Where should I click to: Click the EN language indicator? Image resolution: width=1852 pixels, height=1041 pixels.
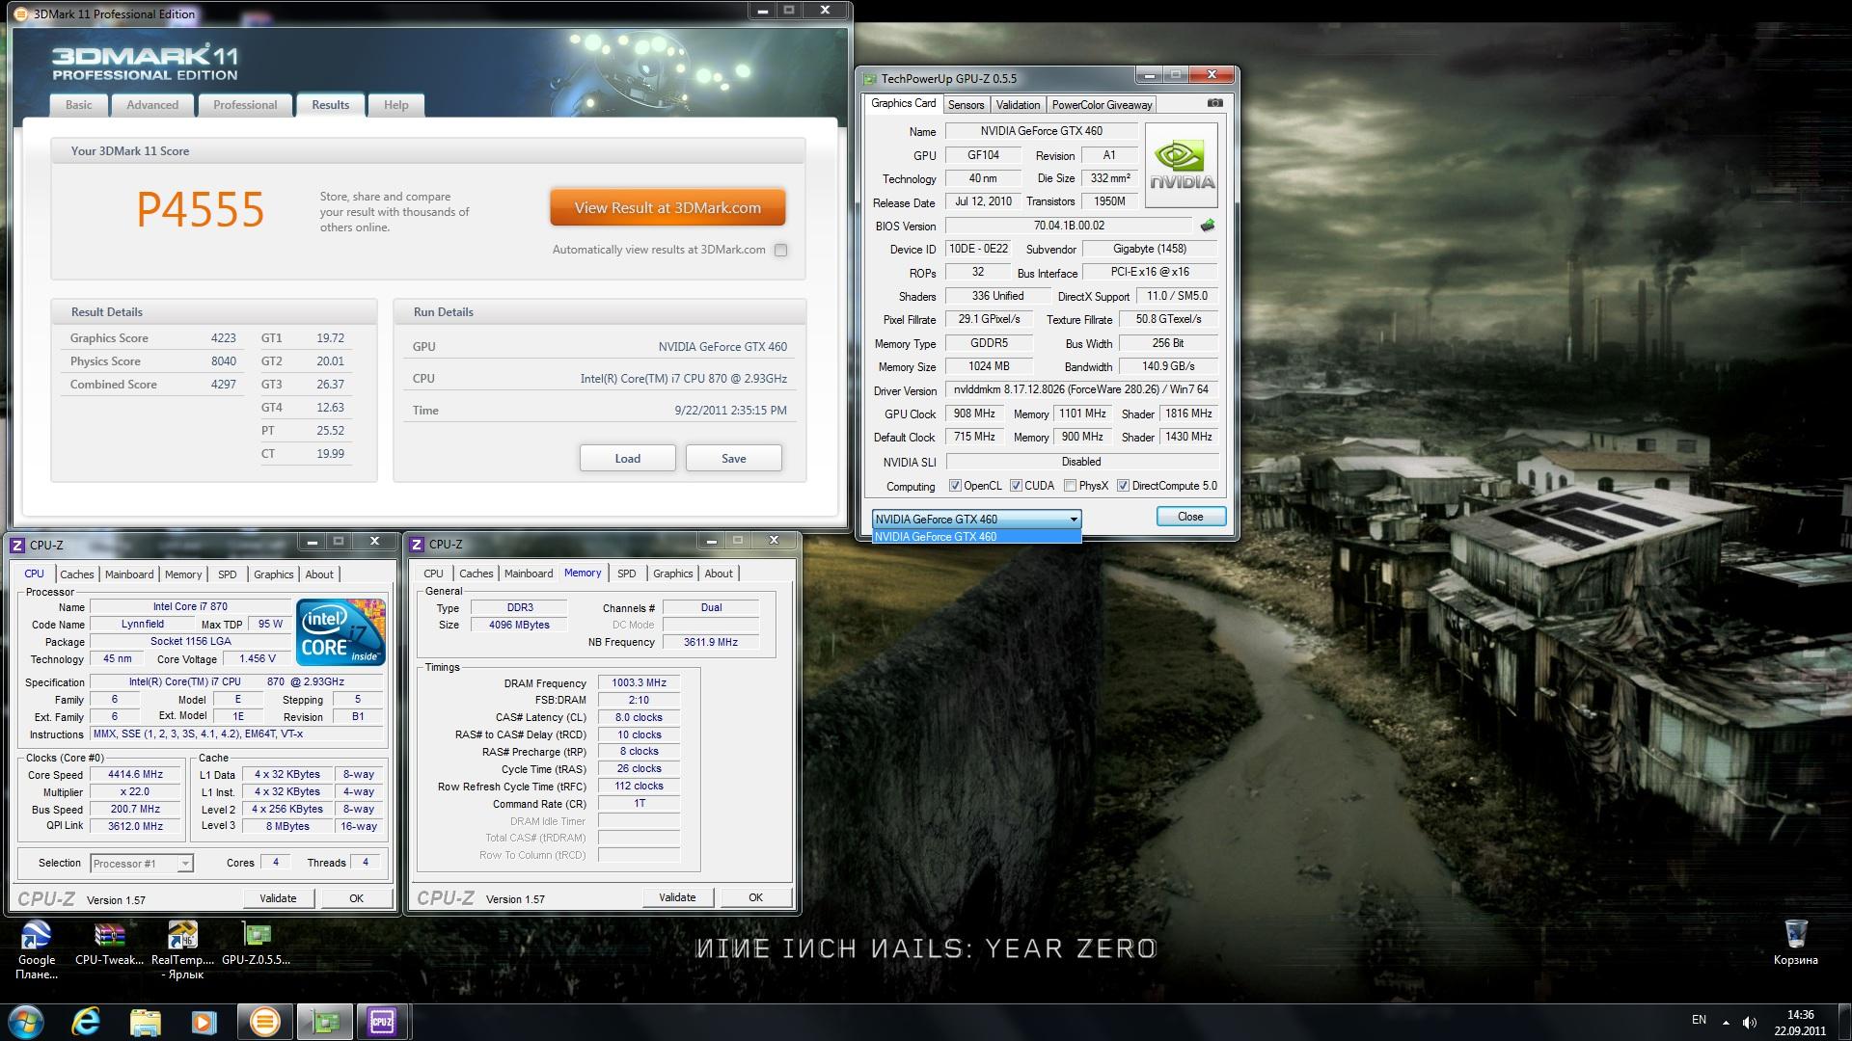pyautogui.click(x=1699, y=1020)
